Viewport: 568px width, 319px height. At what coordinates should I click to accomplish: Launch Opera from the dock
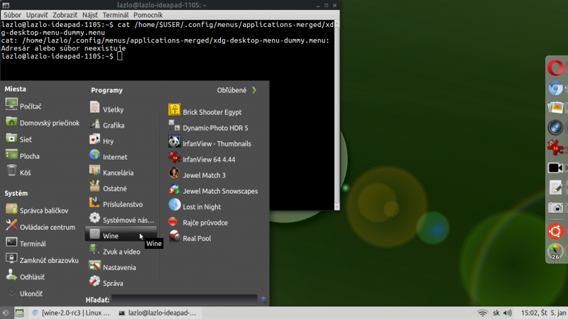click(555, 68)
